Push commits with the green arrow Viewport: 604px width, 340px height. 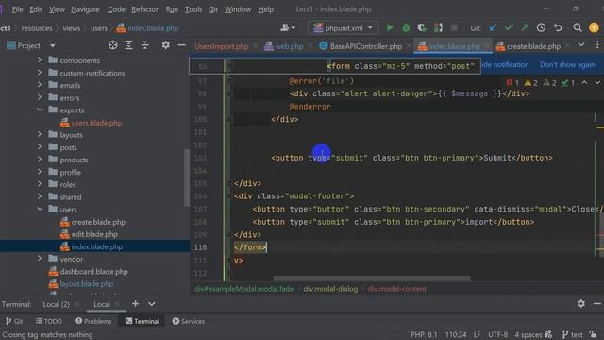point(525,27)
